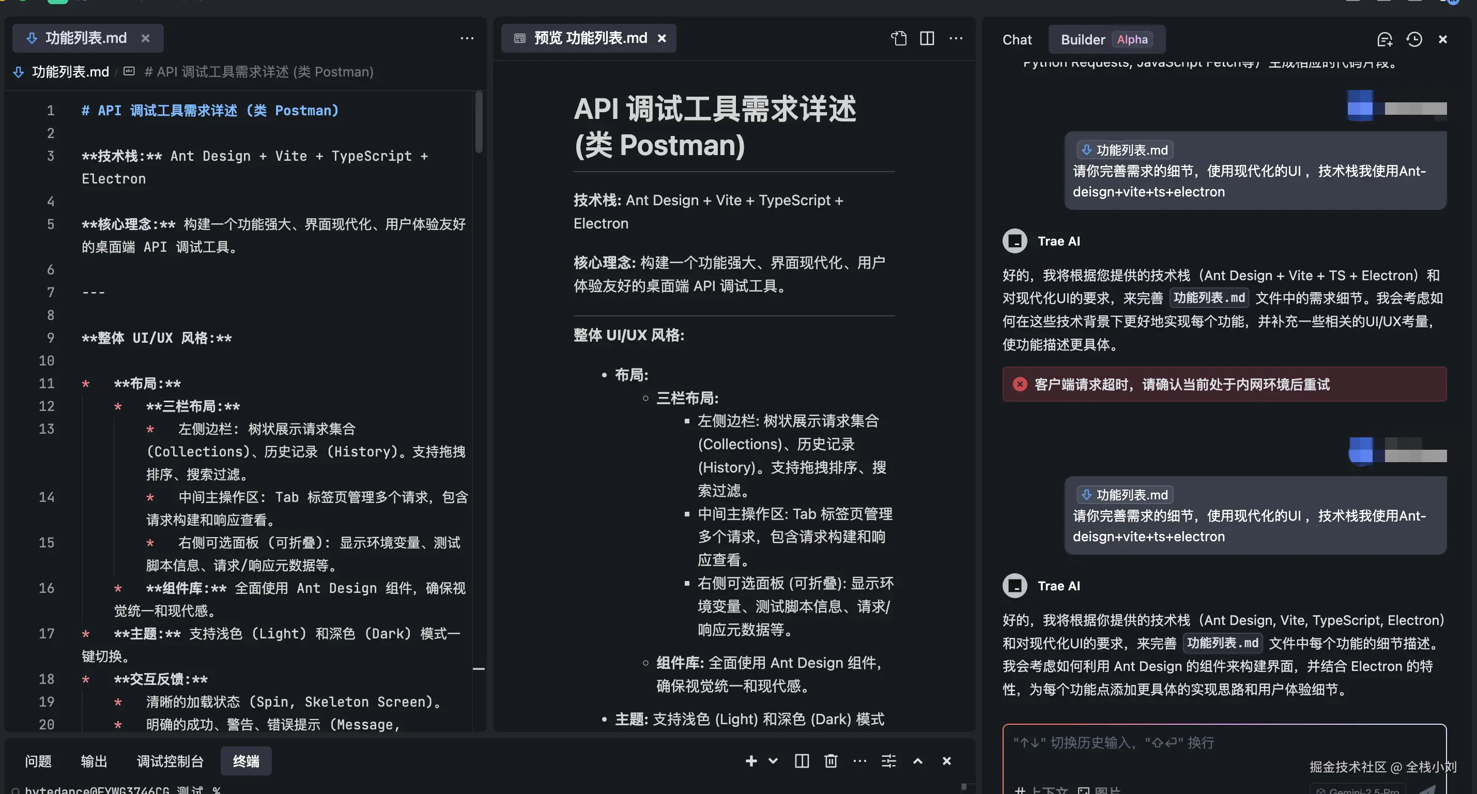Click inline 功能列表.md code link in first AI reply
This screenshot has width=1477, height=794.
pos(1209,298)
